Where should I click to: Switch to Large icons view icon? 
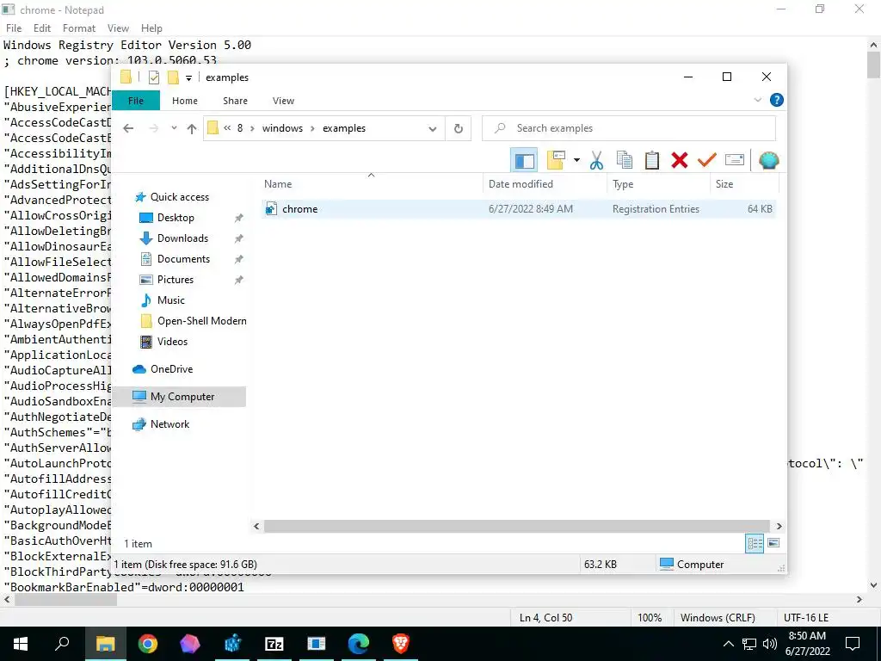click(x=773, y=543)
